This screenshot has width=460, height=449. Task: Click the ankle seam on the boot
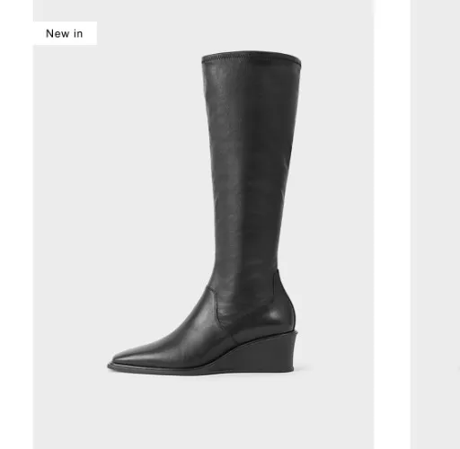pos(217,305)
